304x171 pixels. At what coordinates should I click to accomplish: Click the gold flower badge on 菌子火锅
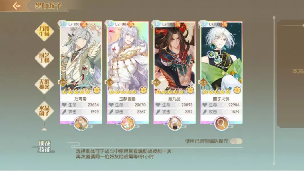coord(237,90)
